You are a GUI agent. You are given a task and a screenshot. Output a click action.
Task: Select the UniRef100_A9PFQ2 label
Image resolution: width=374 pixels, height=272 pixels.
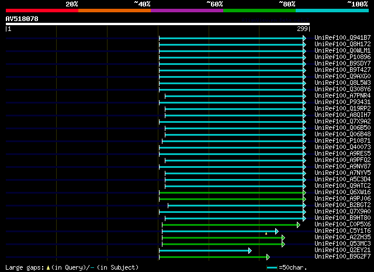click(x=342, y=160)
